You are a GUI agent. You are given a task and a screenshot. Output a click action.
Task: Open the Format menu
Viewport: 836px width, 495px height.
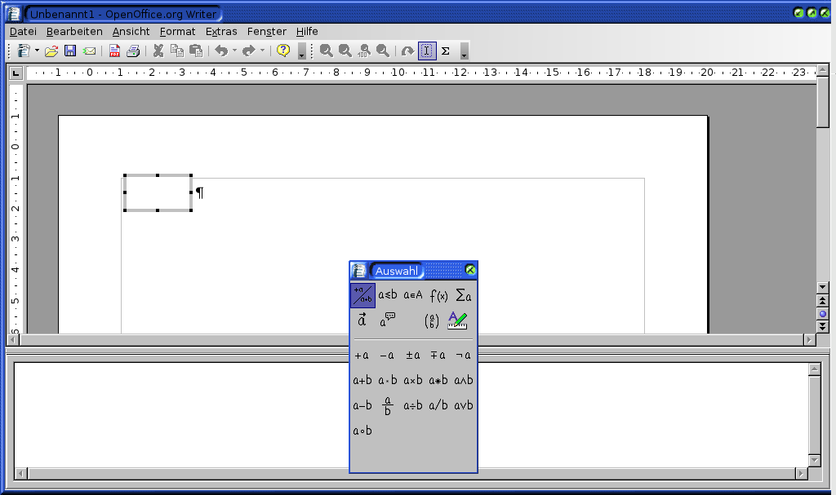(177, 32)
